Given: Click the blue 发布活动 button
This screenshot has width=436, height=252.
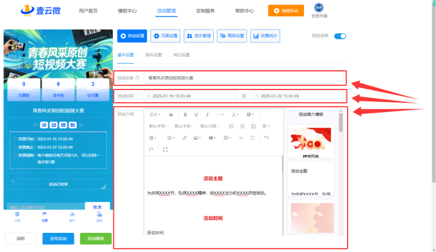Looking at the screenshot, I should point(58,239).
